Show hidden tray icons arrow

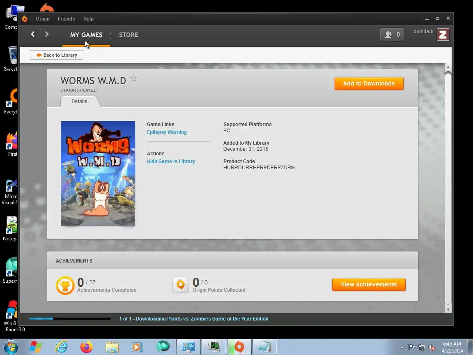[x=402, y=348]
